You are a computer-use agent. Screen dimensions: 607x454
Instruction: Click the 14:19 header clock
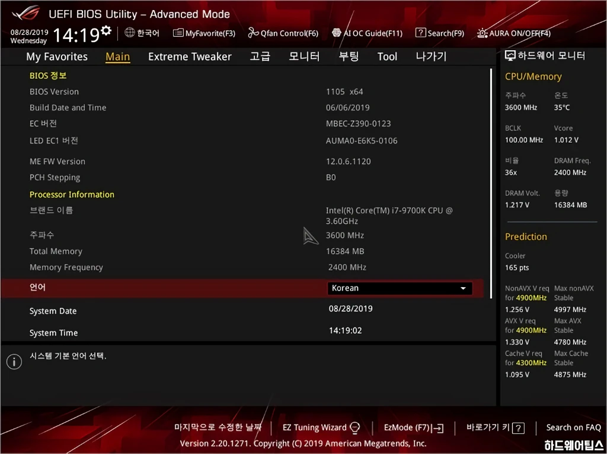[x=76, y=35]
